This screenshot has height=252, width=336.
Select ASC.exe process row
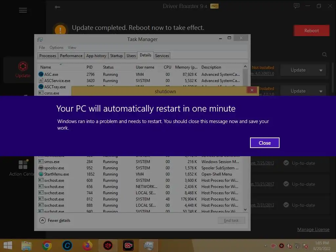pyautogui.click(x=140, y=74)
